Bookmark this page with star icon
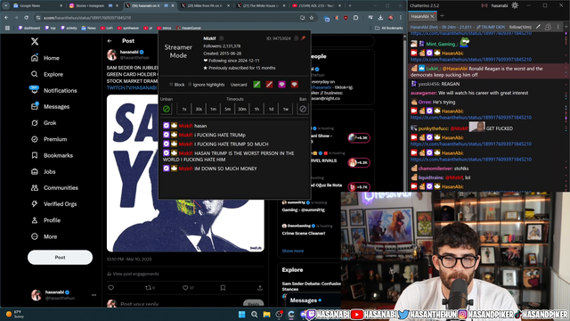The image size is (570, 321). point(312,18)
